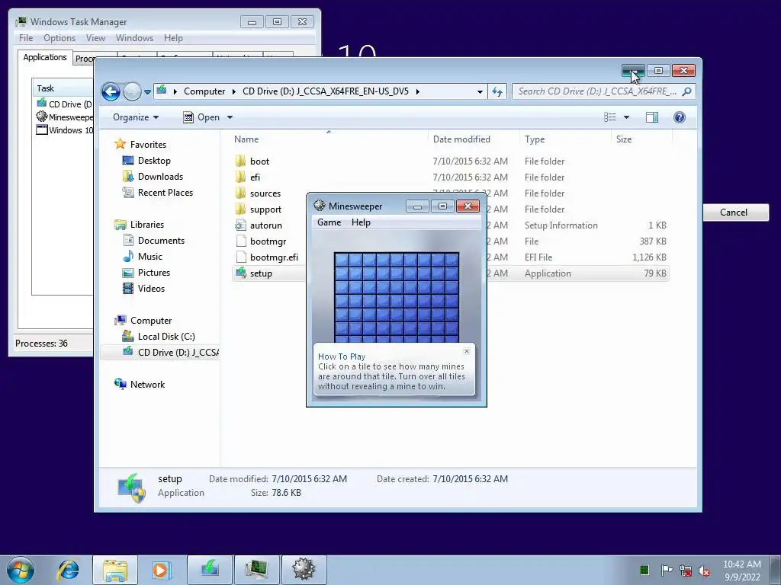Open Videos library

pos(151,289)
